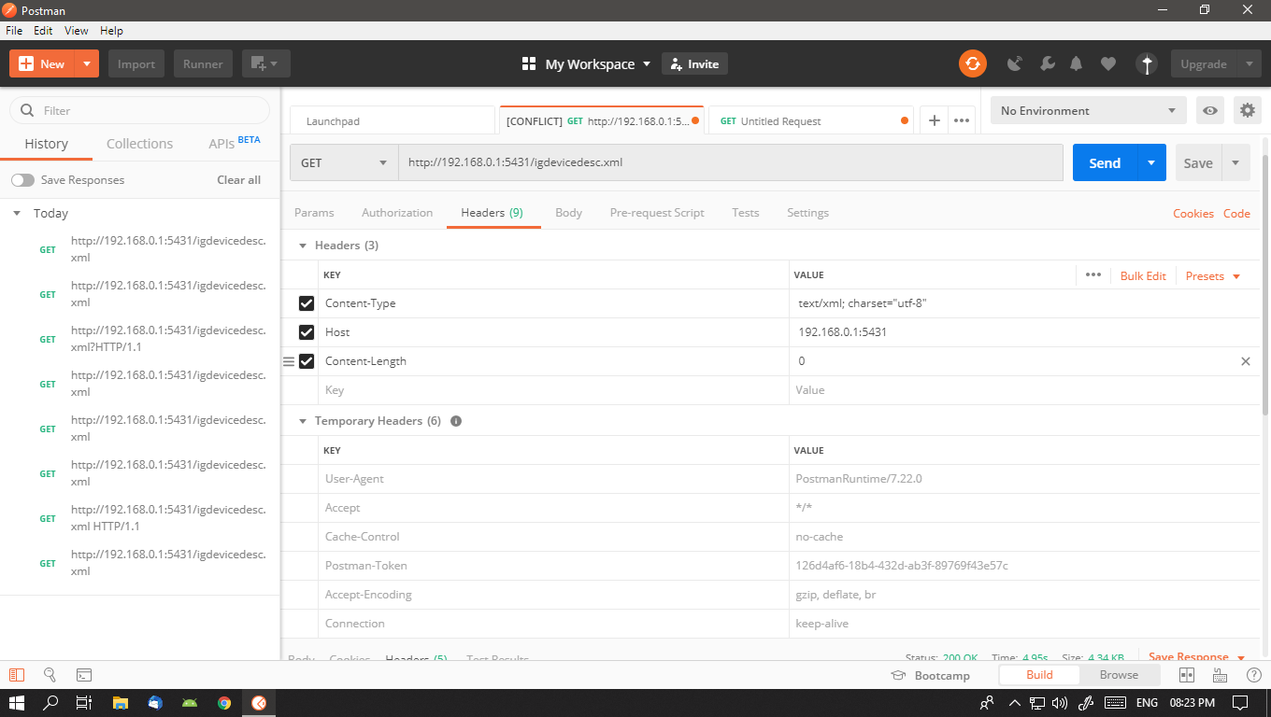This screenshot has height=717, width=1271.
Task: Open the headers table options ellipsis
Action: (x=1092, y=274)
